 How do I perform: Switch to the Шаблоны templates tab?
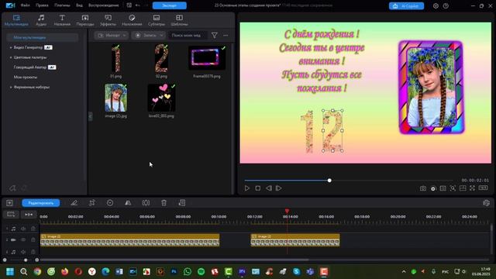179,20
